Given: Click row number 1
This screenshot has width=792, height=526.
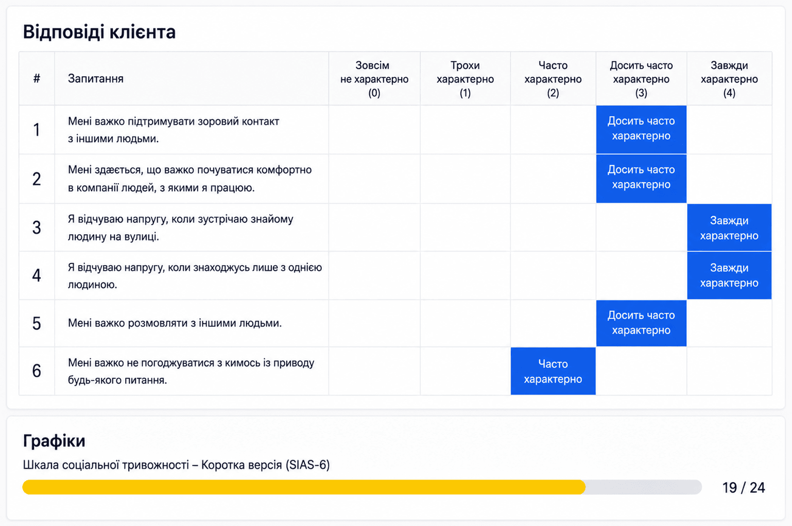Looking at the screenshot, I should pos(37,130).
